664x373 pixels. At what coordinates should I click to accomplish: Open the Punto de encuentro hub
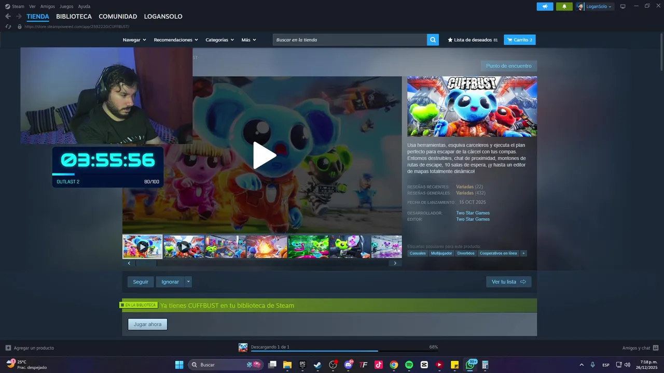pos(508,66)
